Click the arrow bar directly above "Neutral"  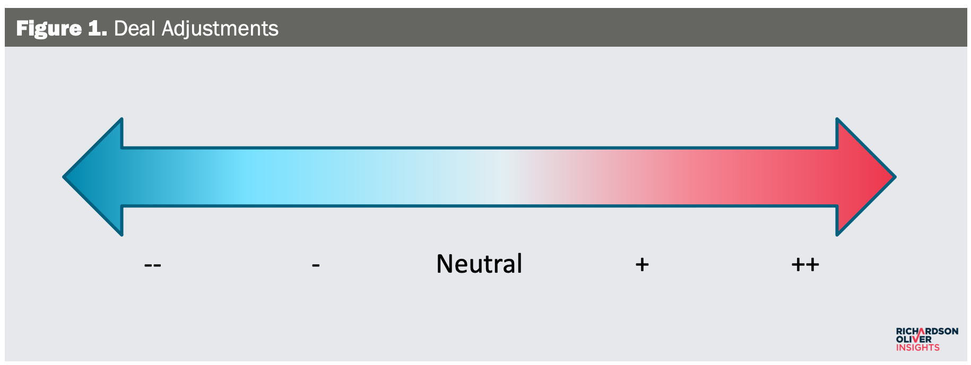click(479, 177)
